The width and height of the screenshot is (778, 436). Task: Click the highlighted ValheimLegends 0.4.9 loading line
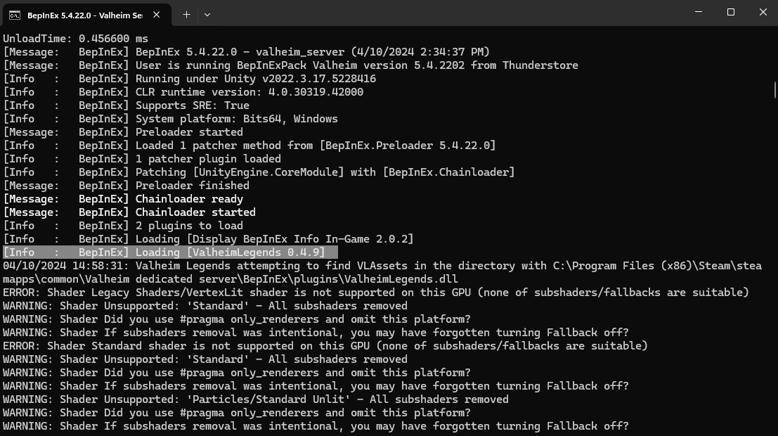tap(170, 252)
